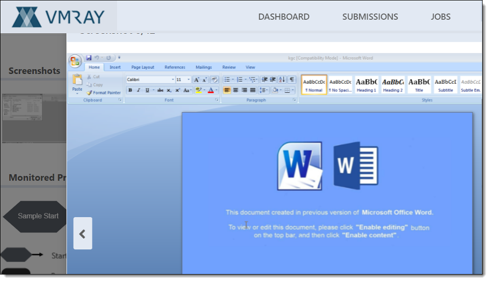Viewport: 488px width, 281px height.
Task: Shrink font size with small A icon
Action: [204, 80]
